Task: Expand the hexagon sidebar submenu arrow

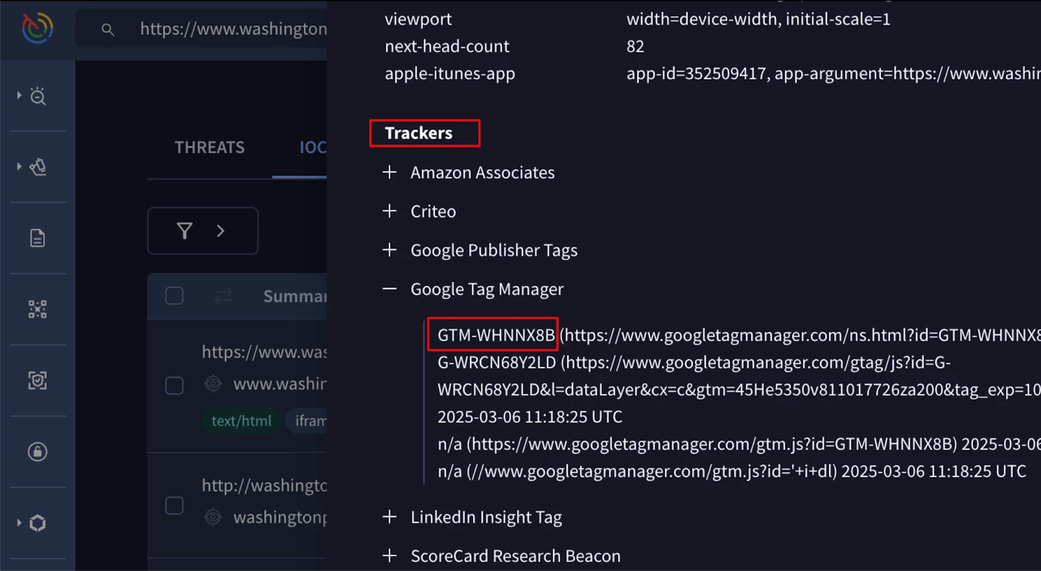Action: tap(19, 522)
